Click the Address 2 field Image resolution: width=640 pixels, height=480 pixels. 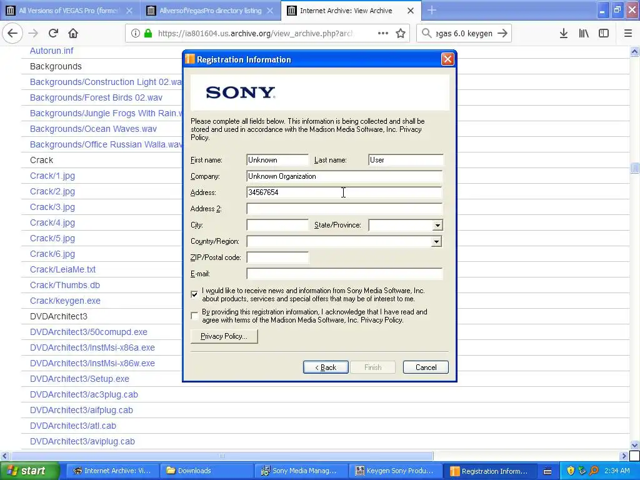point(344,209)
